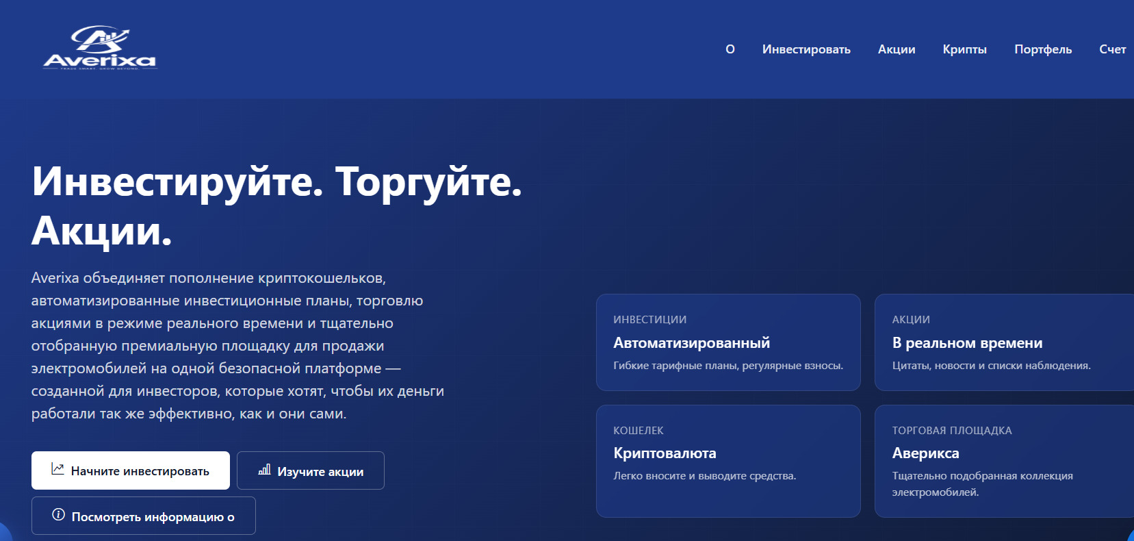This screenshot has width=1134, height=541.
Task: Click the Посмотреть информацию о button
Action: (144, 516)
